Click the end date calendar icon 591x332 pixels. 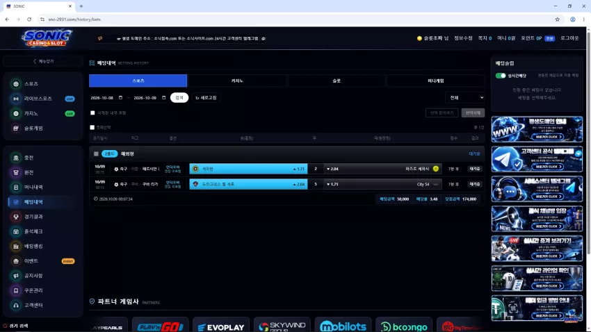coord(164,97)
